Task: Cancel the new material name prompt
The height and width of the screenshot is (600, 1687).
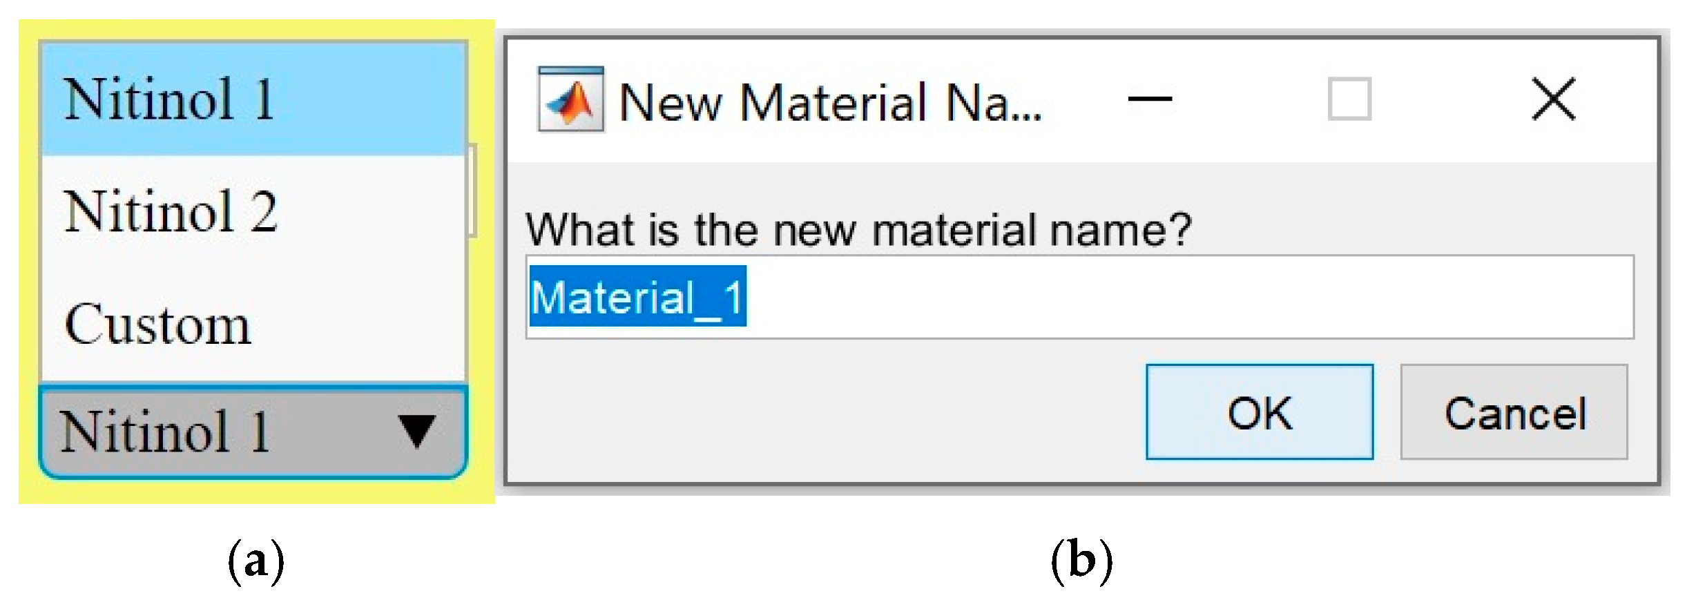Action: pos(1514,413)
